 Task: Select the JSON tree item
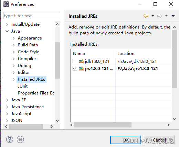[17, 121]
